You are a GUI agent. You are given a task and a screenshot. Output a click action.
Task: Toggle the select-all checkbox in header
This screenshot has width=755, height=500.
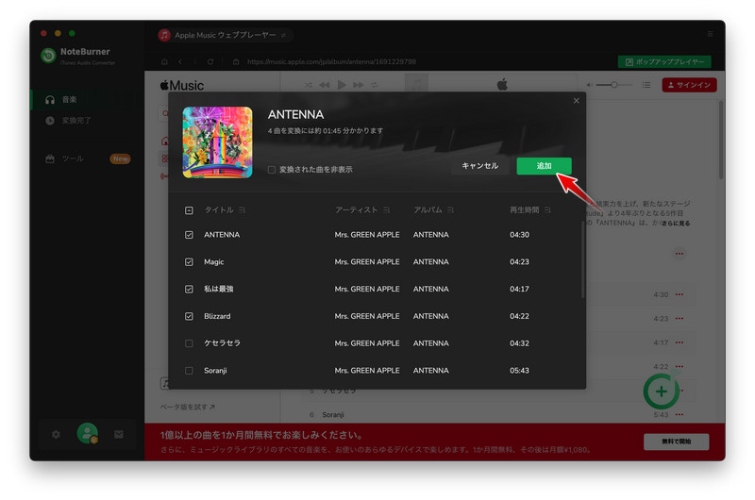click(x=189, y=210)
